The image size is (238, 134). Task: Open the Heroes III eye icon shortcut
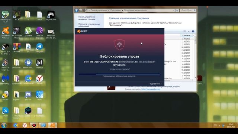point(5,49)
